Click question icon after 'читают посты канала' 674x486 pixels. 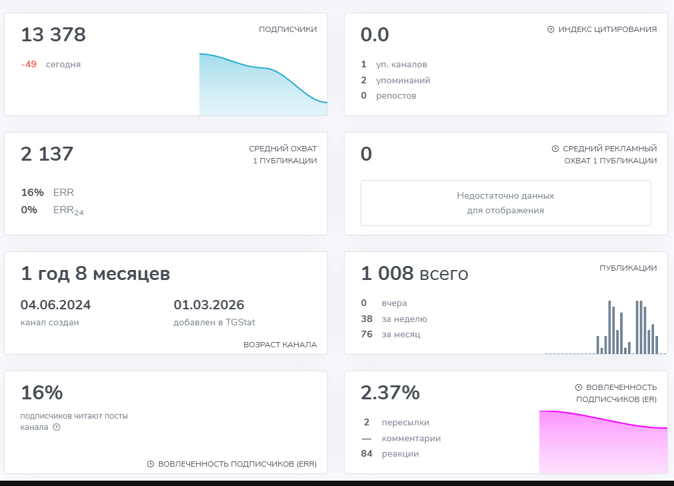pos(57,427)
